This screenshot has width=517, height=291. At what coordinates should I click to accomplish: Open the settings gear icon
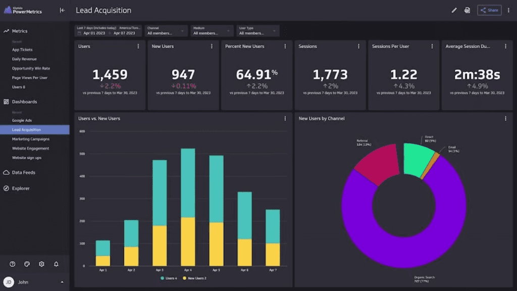tap(41, 264)
